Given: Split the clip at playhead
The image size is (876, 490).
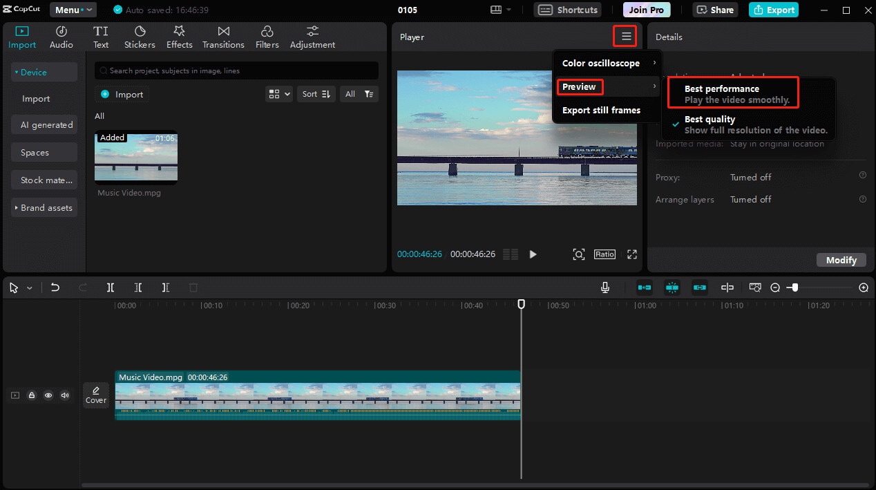Looking at the screenshot, I should (111, 288).
